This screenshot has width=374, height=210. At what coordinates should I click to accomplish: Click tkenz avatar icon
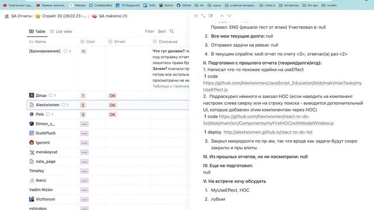tap(32, 180)
